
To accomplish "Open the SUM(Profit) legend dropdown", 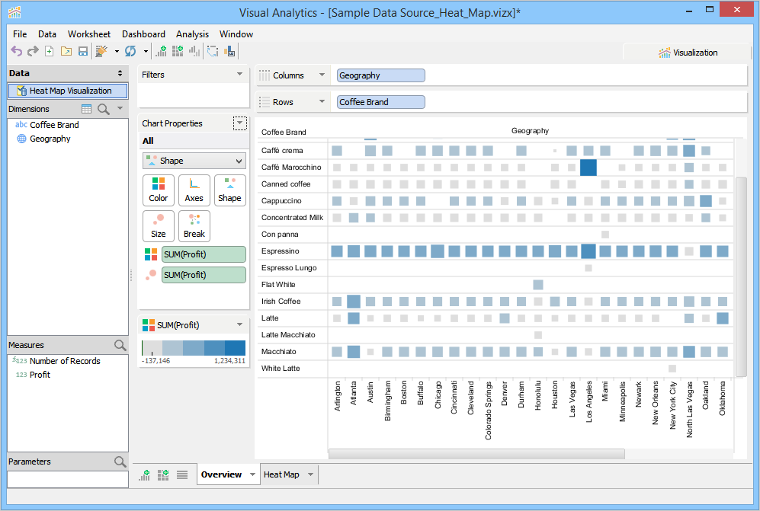I will [239, 324].
